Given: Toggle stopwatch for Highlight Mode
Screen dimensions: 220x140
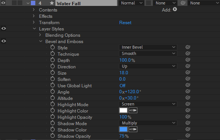Looking at the screenshot, I should tap(53, 104).
